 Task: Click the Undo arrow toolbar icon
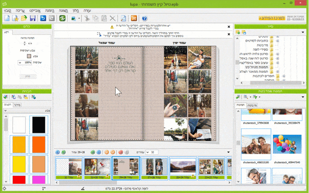(43, 18)
